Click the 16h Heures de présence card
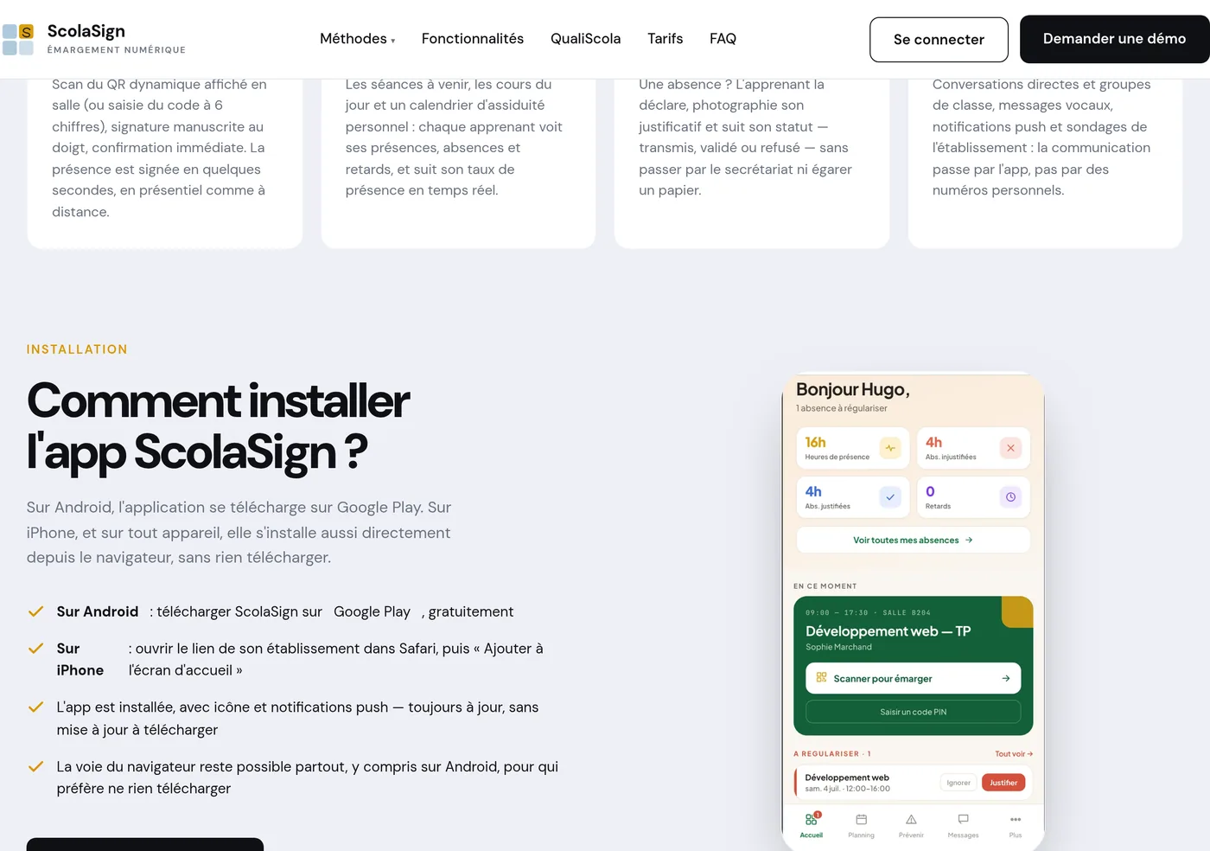This screenshot has height=851, width=1210. pos(852,448)
